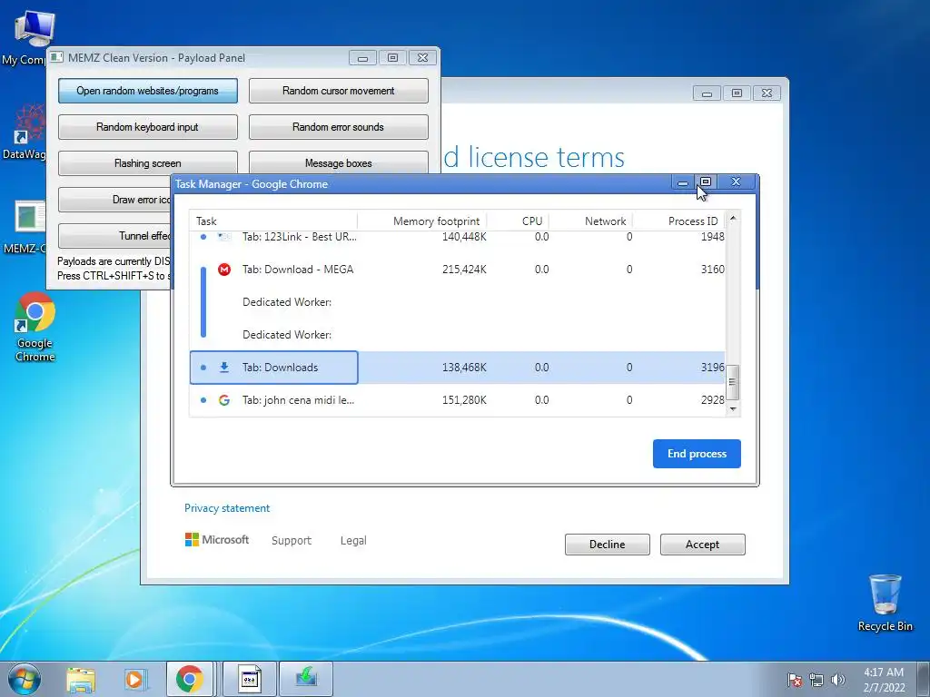The width and height of the screenshot is (930, 697).
Task: Click process ID 2928
Action: pyautogui.click(x=712, y=400)
